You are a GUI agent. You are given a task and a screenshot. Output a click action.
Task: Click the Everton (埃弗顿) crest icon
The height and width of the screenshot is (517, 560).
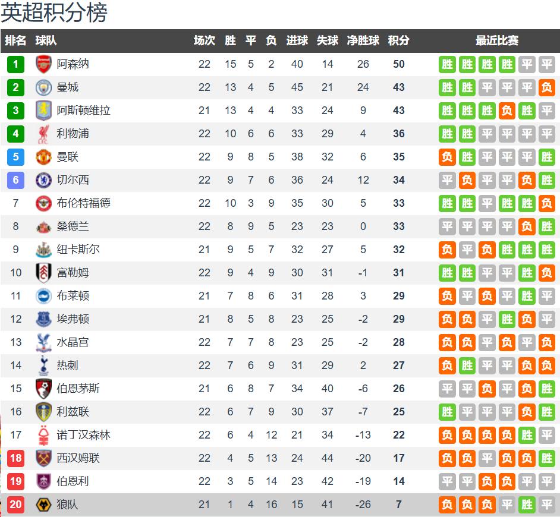point(44,319)
